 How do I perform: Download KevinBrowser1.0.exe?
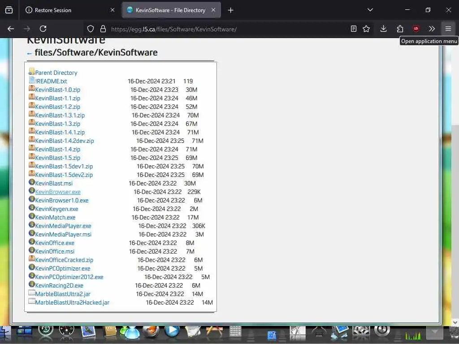[62, 200]
